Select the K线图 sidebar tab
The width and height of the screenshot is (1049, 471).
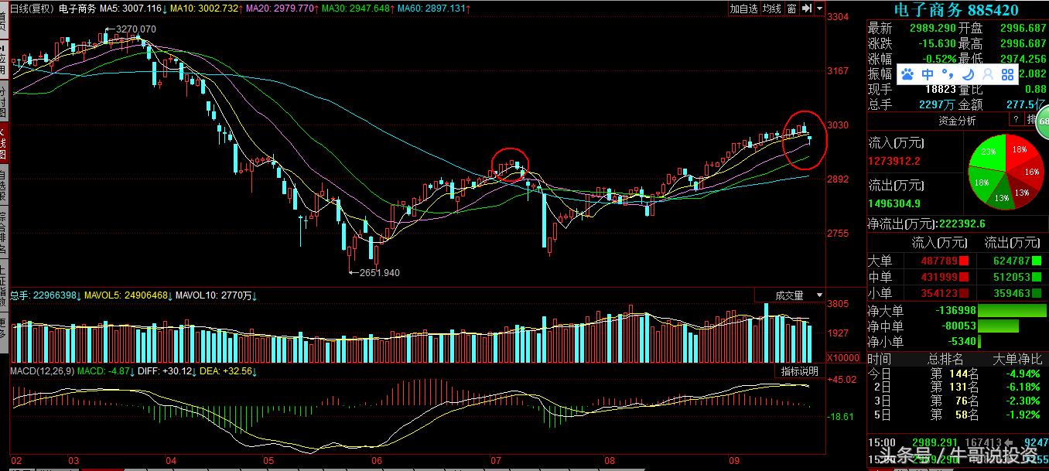coord(3,143)
